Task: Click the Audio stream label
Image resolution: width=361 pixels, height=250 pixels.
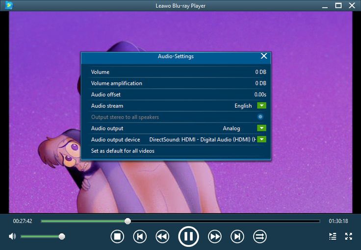Action: click(107, 106)
